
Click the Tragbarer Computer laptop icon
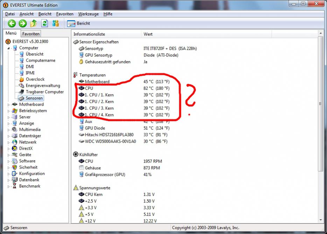tap(21, 92)
